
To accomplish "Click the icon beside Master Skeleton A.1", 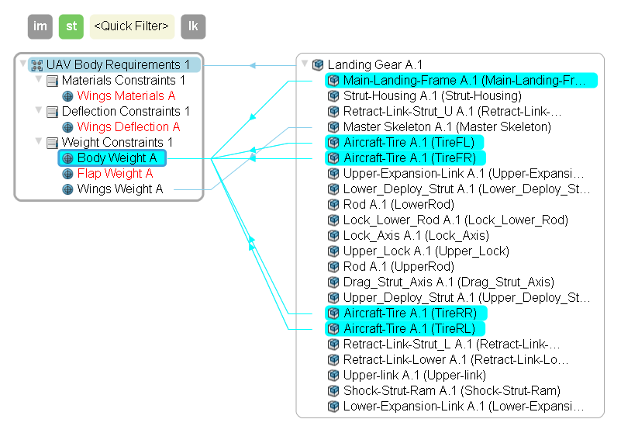I will [333, 127].
